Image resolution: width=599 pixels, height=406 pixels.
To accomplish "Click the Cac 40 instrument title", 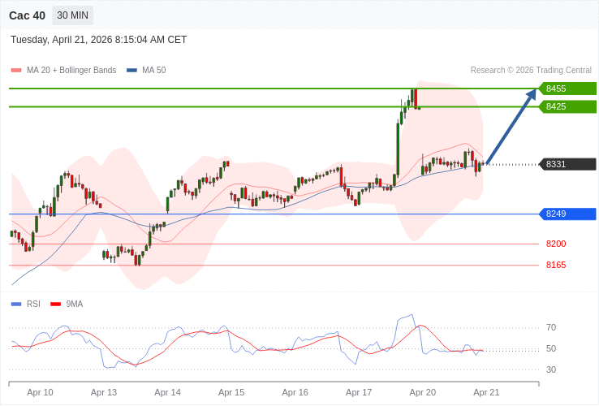I will [27, 15].
